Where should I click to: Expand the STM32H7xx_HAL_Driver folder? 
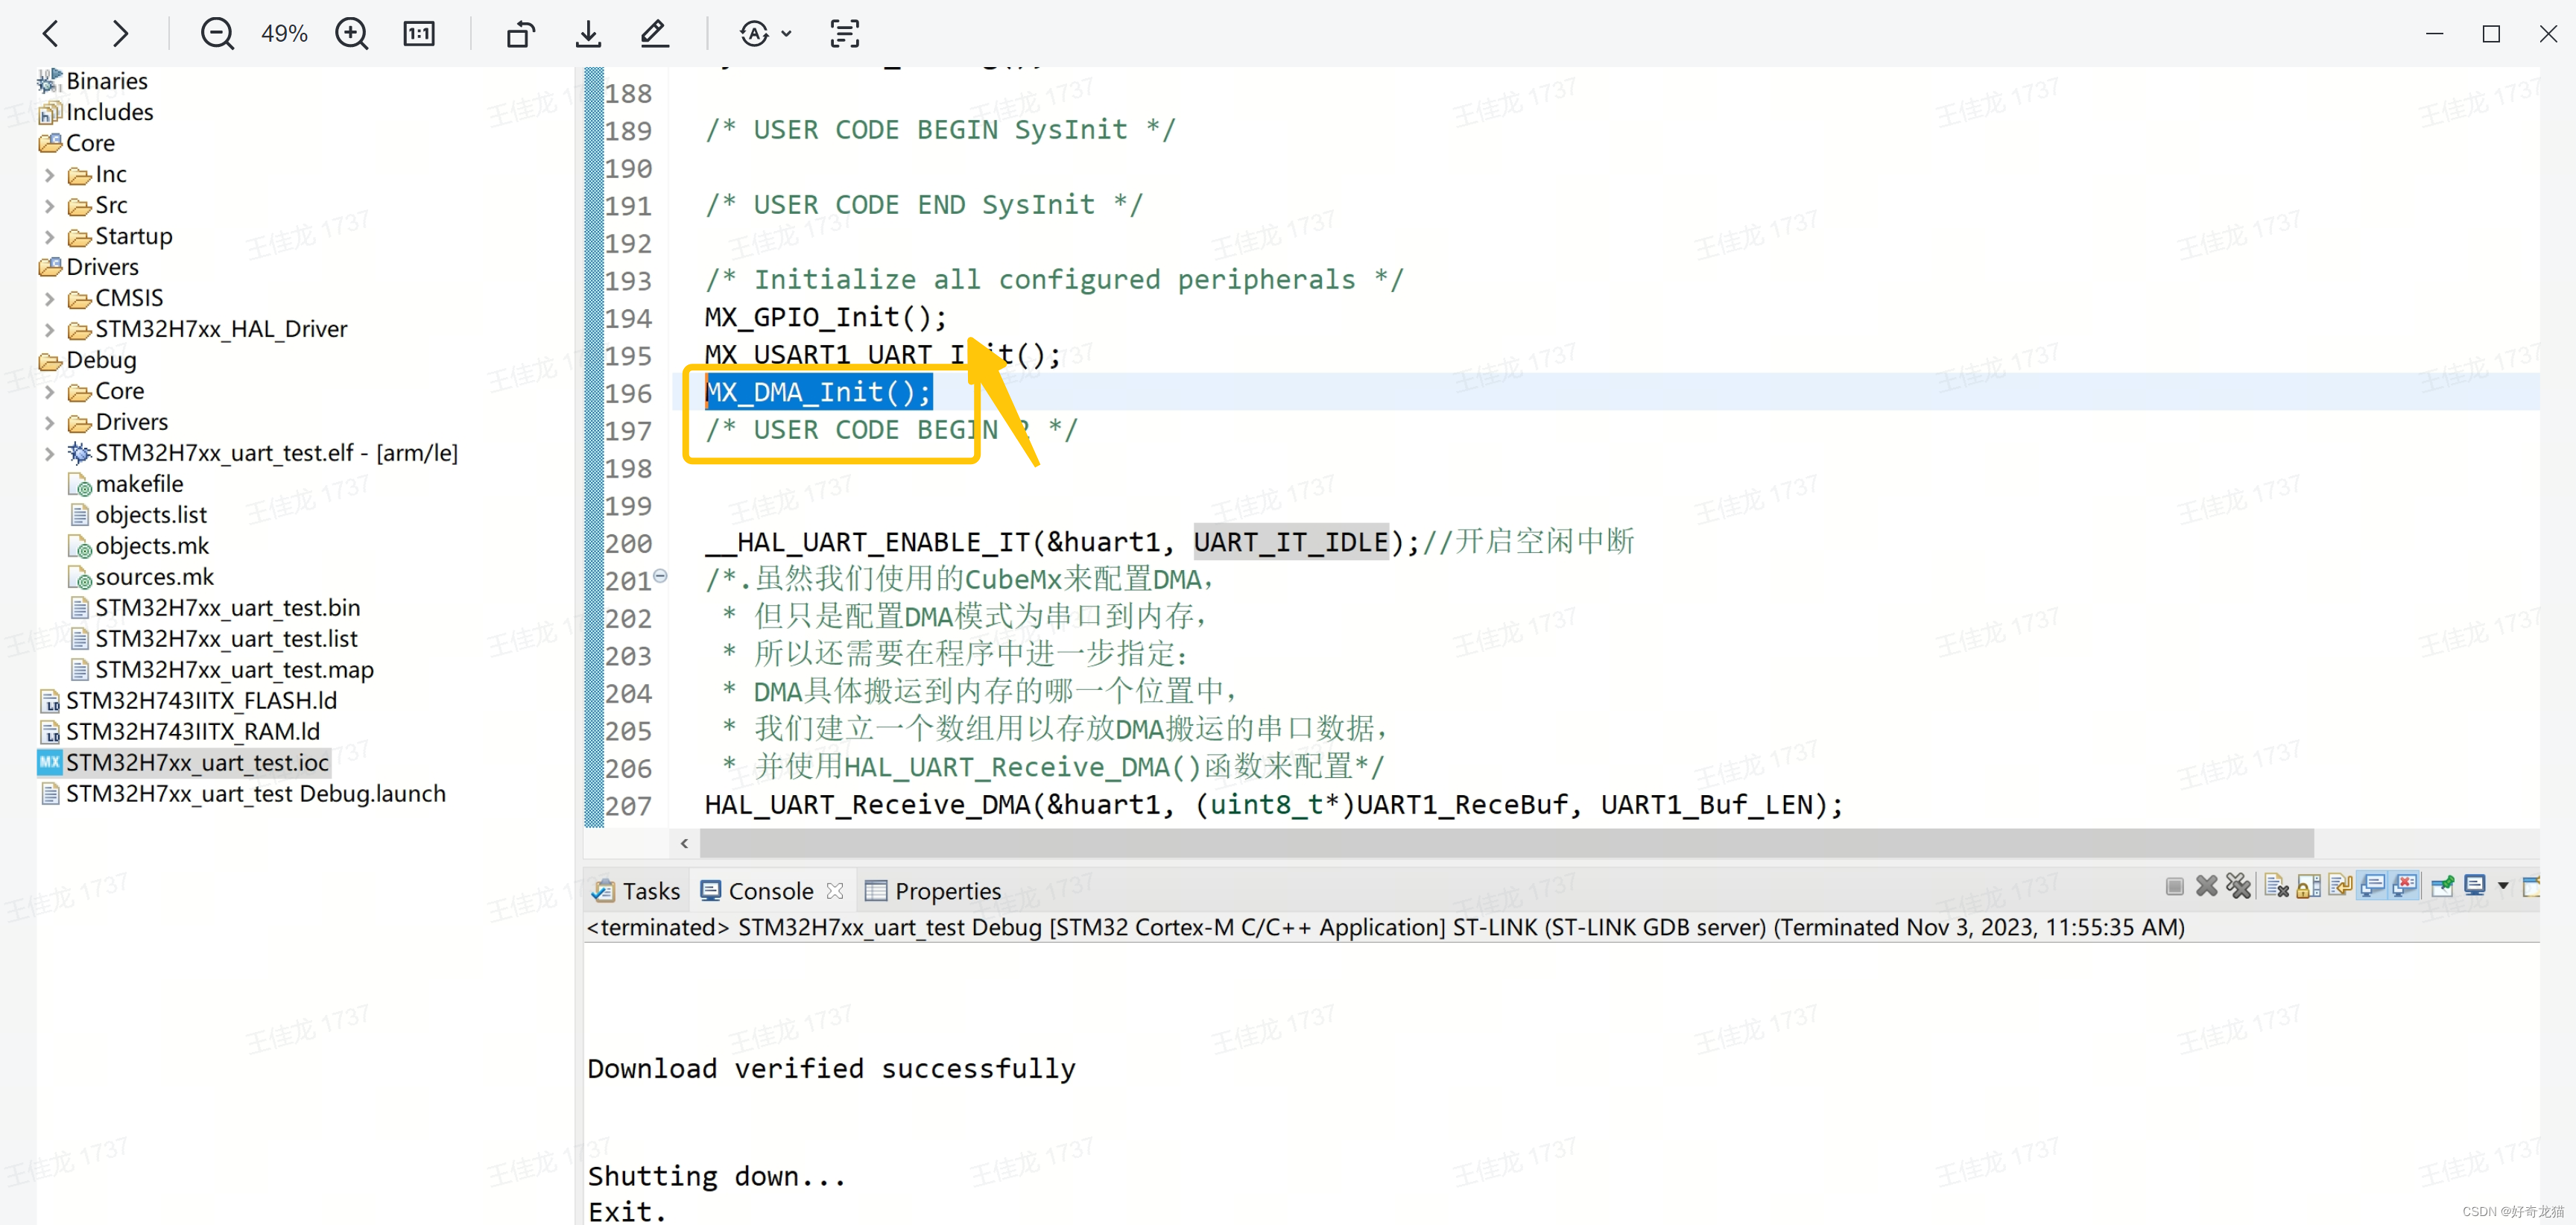pos(49,330)
